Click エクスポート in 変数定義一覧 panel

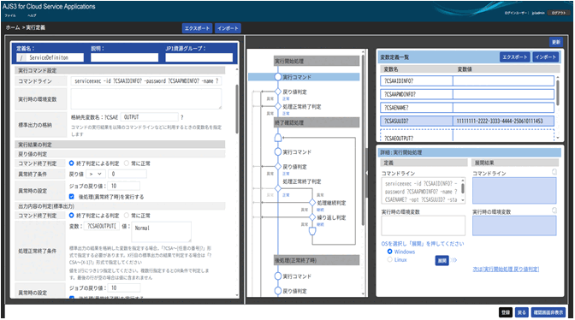515,57
